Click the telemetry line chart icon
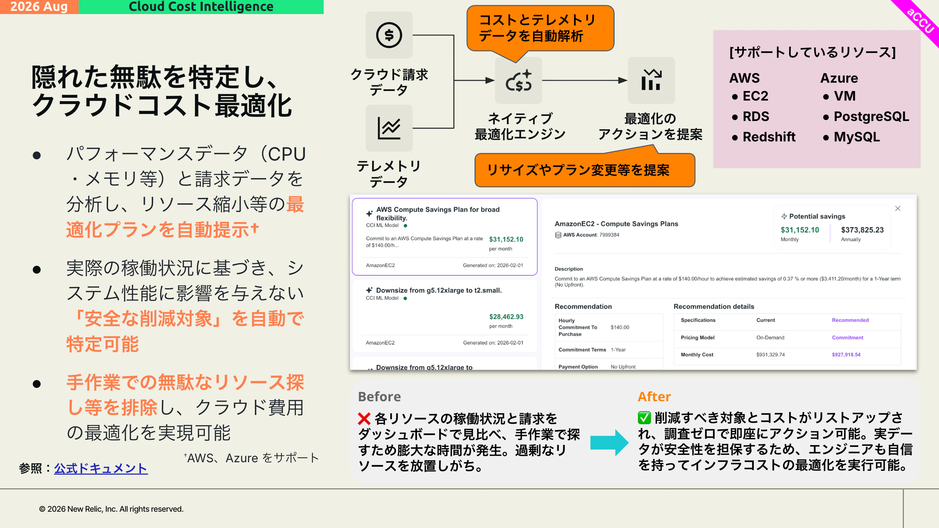Viewport: 939px width, 528px height. click(389, 128)
